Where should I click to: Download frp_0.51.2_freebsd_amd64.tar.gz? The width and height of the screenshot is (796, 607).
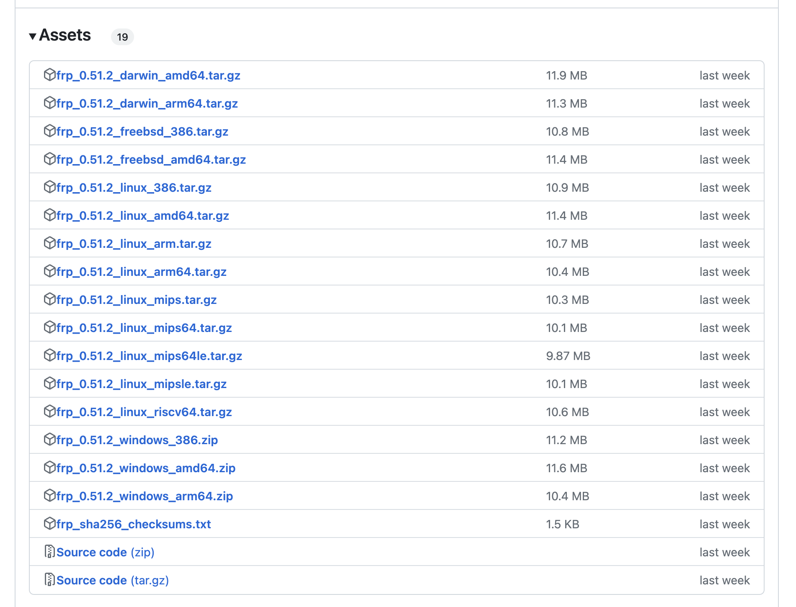tap(151, 159)
